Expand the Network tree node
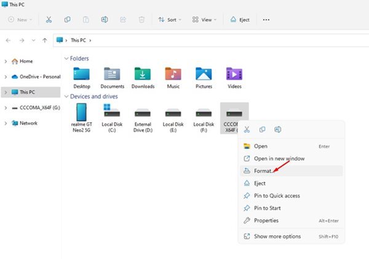Image resolution: width=369 pixels, height=259 pixels. pyautogui.click(x=6, y=123)
